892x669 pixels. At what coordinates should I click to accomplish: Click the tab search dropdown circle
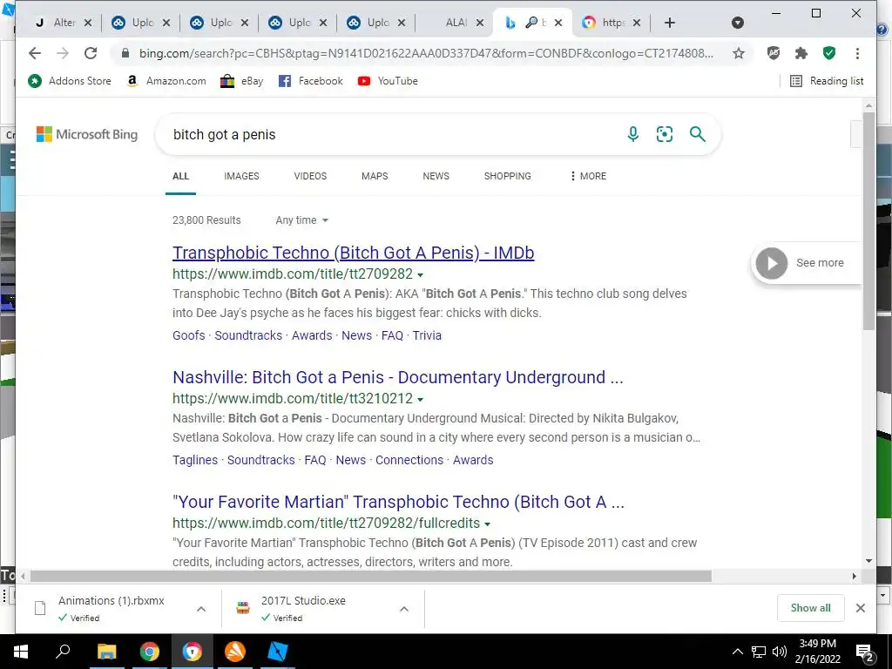coord(737,23)
